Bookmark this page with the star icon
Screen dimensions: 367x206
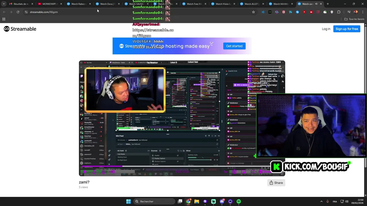[253, 12]
